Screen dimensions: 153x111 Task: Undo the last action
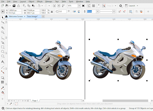(39, 6)
